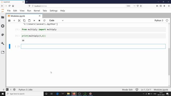The image size is (171, 96).
Task: Open the Help menu
Action: [63, 11]
